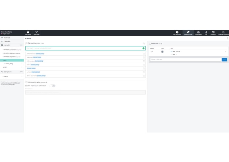Open the ASK Developer Forum link
This screenshot has width=229, height=162.
tap(15, 82)
